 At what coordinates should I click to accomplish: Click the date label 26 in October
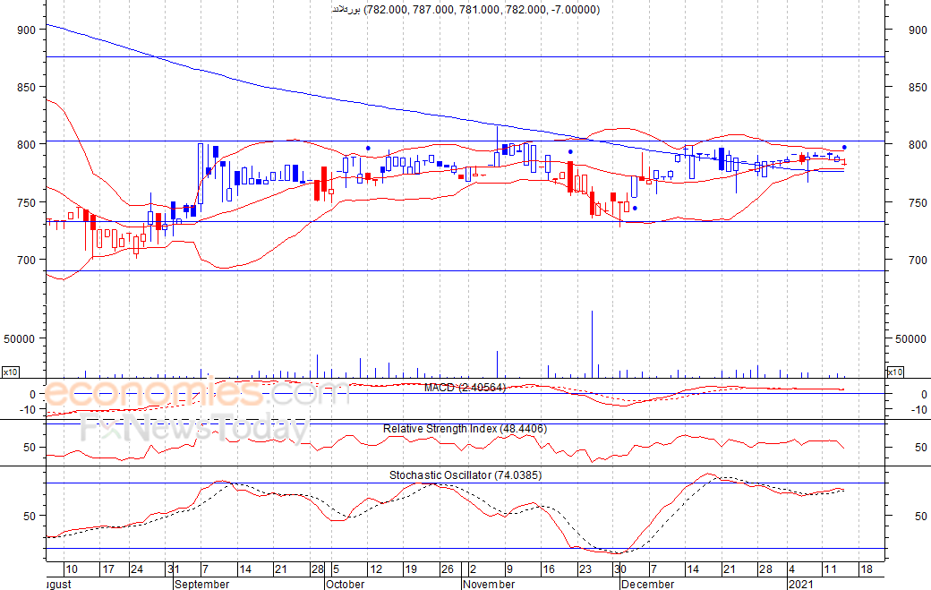447,569
